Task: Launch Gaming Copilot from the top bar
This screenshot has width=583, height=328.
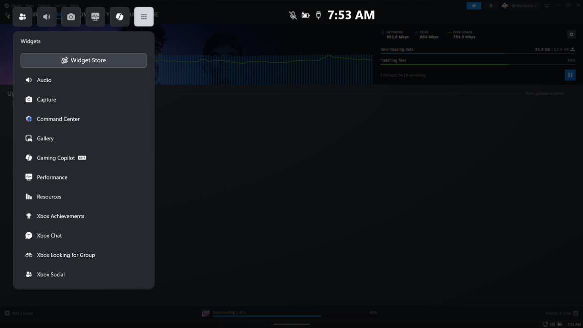Action: [x=120, y=17]
